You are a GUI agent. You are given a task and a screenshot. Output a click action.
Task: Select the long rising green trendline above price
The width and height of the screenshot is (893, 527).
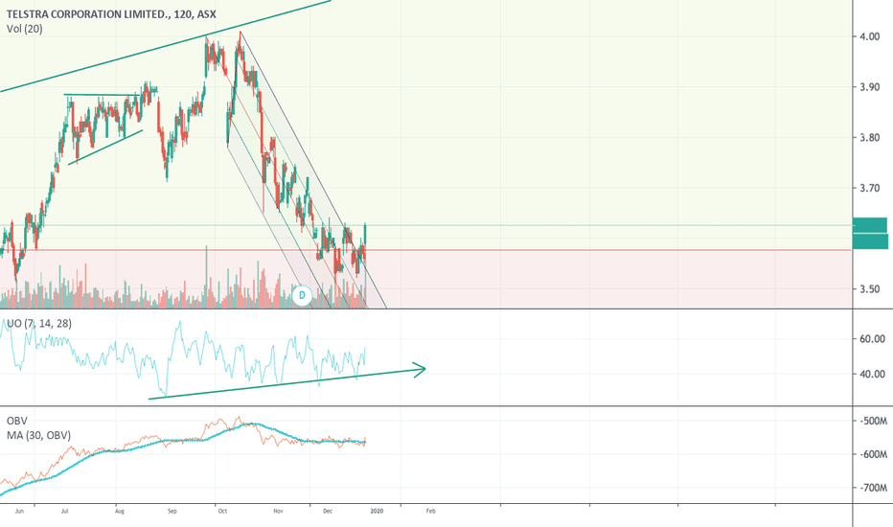pyautogui.click(x=165, y=47)
